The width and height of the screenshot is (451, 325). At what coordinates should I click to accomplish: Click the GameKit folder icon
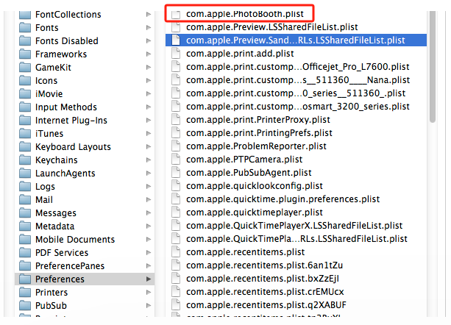[x=25, y=67]
